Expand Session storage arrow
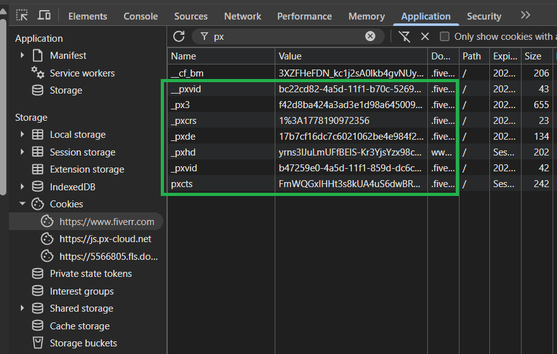Image resolution: width=557 pixels, height=354 pixels. [22, 152]
